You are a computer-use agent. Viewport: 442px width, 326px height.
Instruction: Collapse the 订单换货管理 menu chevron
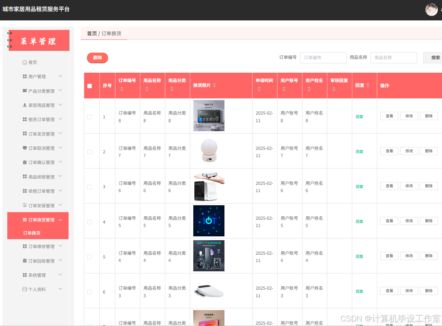60,220
